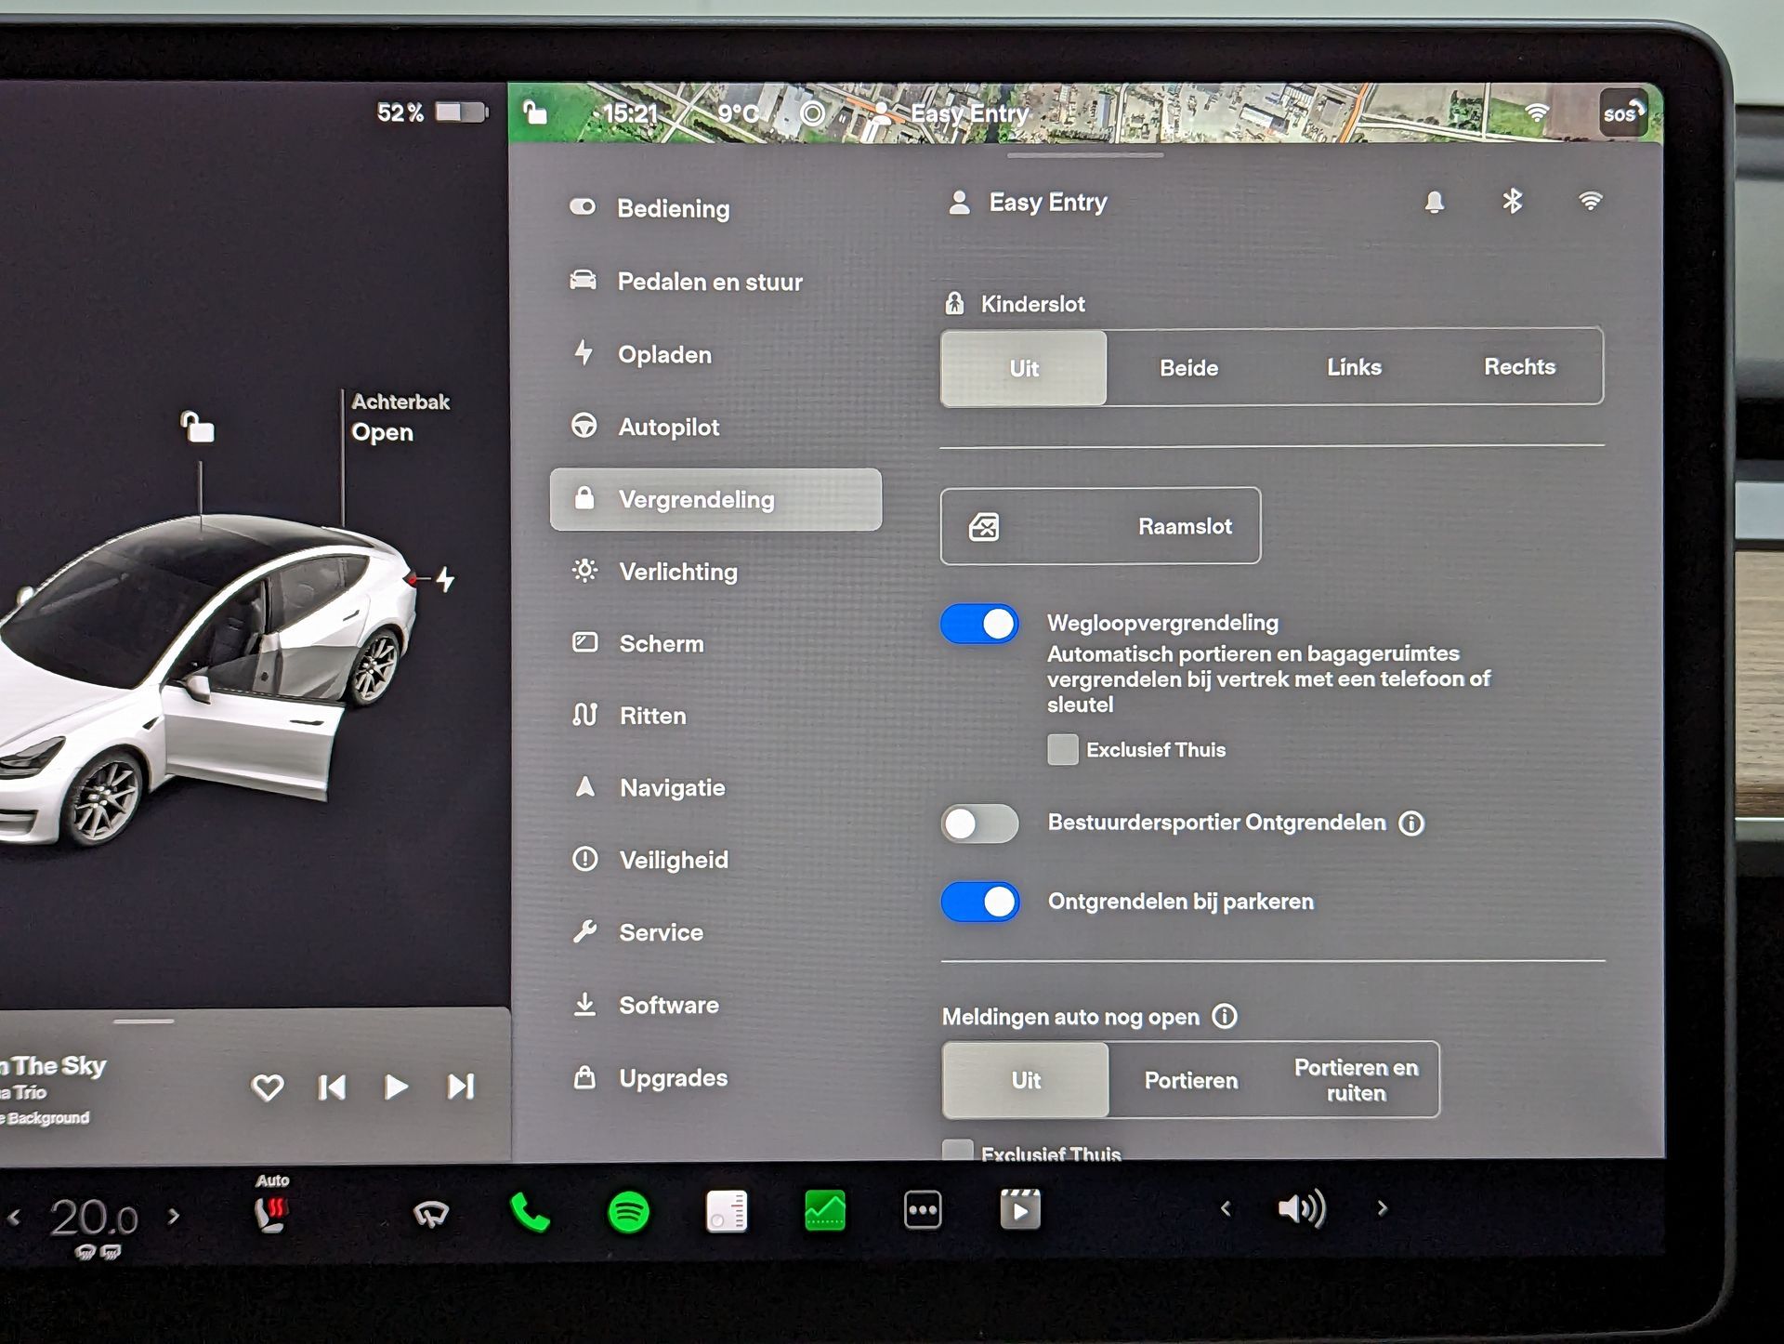
Task: Tap the unlocked padlock in the status bar
Action: click(x=534, y=112)
